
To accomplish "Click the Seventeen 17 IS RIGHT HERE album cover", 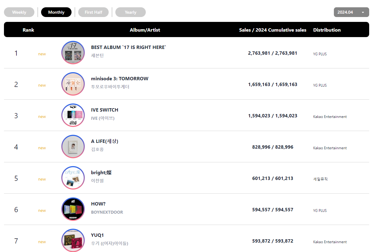I will pyautogui.click(x=73, y=53).
